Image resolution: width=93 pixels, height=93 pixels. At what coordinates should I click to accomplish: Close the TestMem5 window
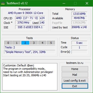pyautogui.click(x=87, y=3)
